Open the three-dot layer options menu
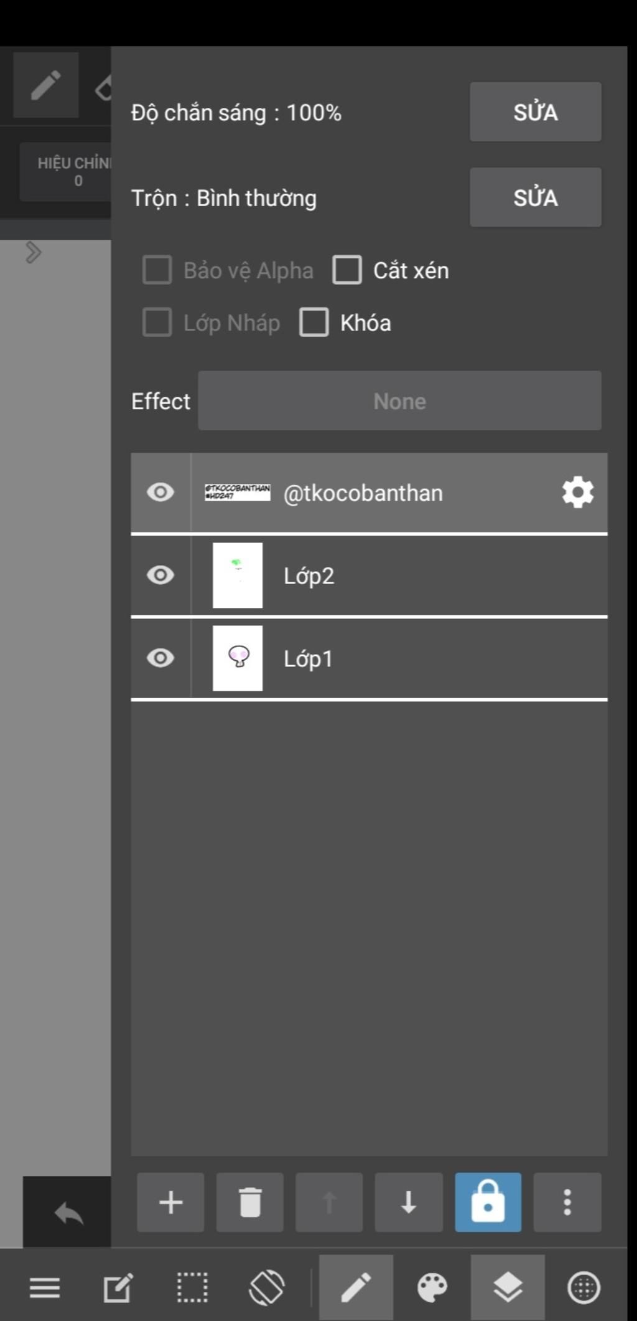 click(567, 1202)
